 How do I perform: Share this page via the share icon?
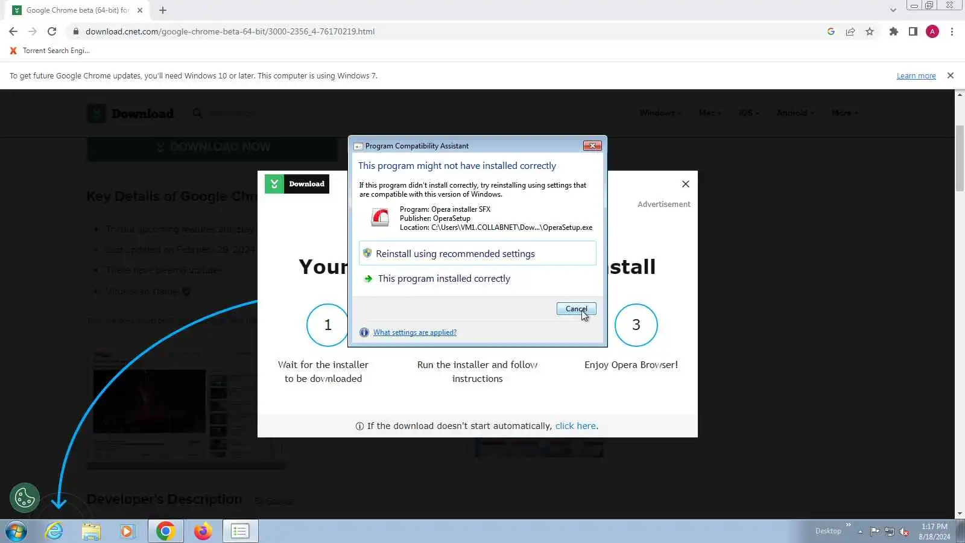tap(850, 31)
